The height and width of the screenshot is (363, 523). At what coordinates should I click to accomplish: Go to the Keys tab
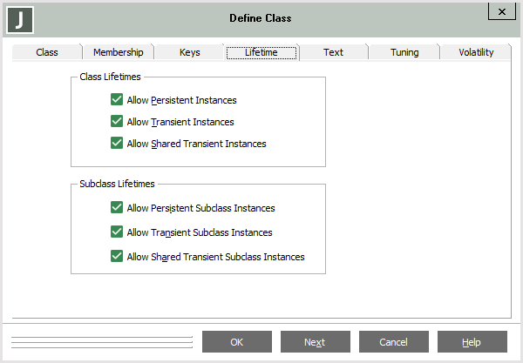pyautogui.click(x=189, y=52)
